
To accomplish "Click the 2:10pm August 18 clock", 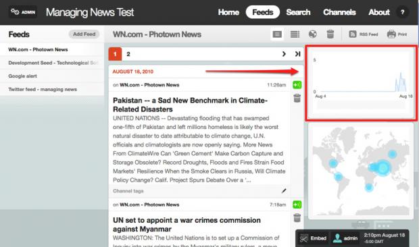I will pos(385,238).
